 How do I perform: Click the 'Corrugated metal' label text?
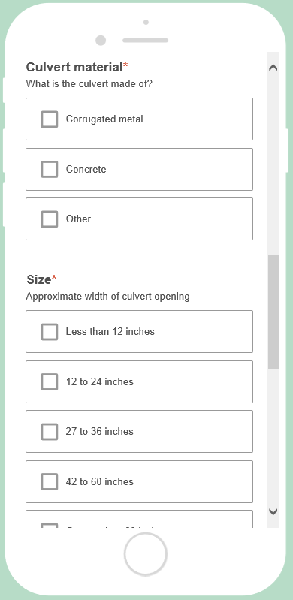[x=104, y=119]
